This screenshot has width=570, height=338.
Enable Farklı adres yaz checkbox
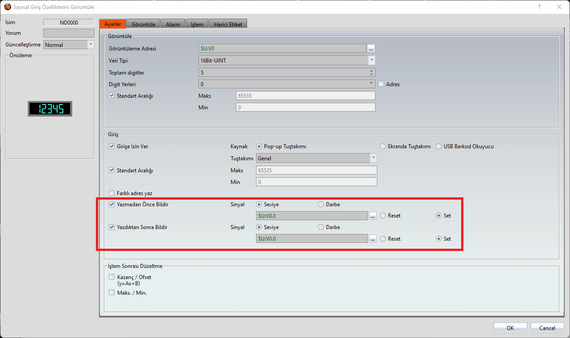(x=112, y=193)
